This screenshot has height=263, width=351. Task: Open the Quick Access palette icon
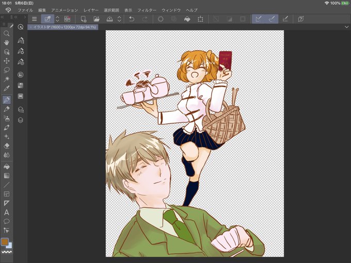coord(20,27)
